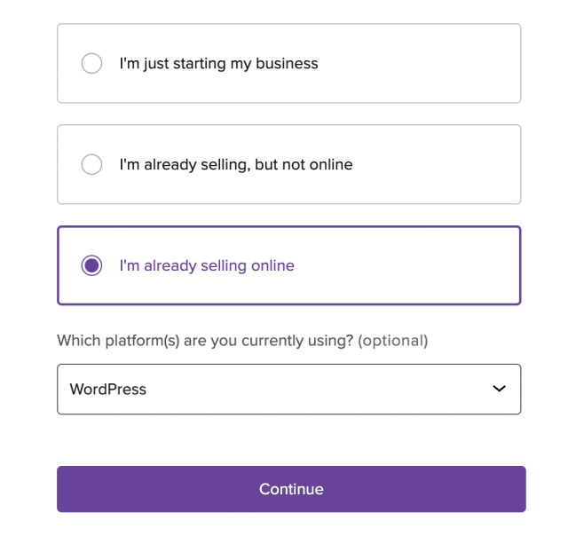Open the platform selection dropdown
The height and width of the screenshot is (560, 576).
click(x=288, y=389)
